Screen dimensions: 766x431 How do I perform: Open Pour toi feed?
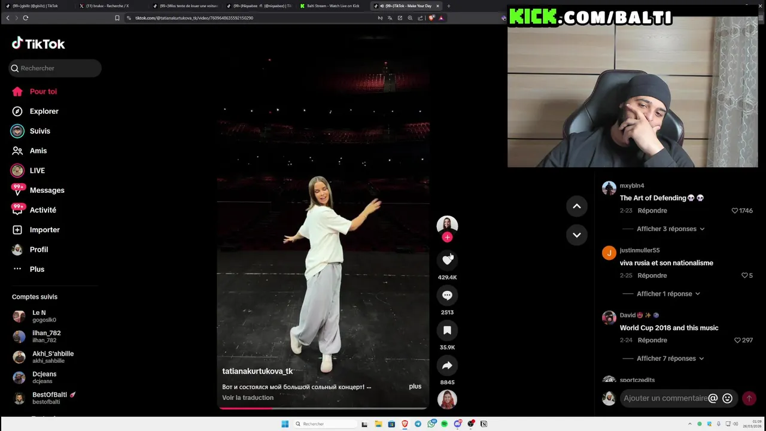(35, 92)
